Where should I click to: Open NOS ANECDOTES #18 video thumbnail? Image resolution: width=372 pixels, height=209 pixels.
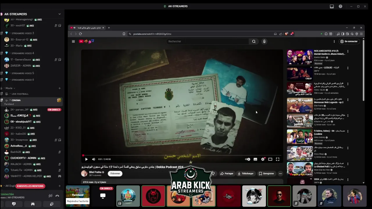[x=300, y=57]
